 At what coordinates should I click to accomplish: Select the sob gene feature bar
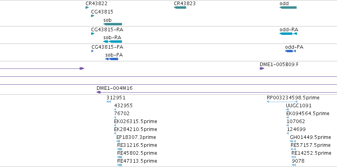tap(112, 24)
